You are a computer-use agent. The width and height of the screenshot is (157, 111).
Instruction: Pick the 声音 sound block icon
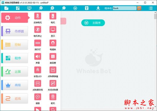[38, 57]
